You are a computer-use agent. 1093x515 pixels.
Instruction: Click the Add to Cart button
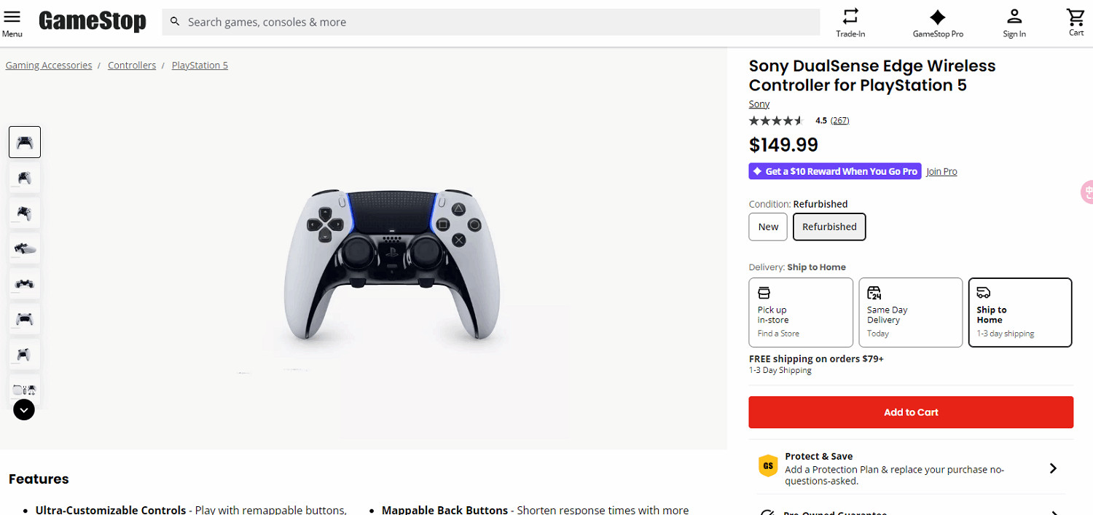910,412
